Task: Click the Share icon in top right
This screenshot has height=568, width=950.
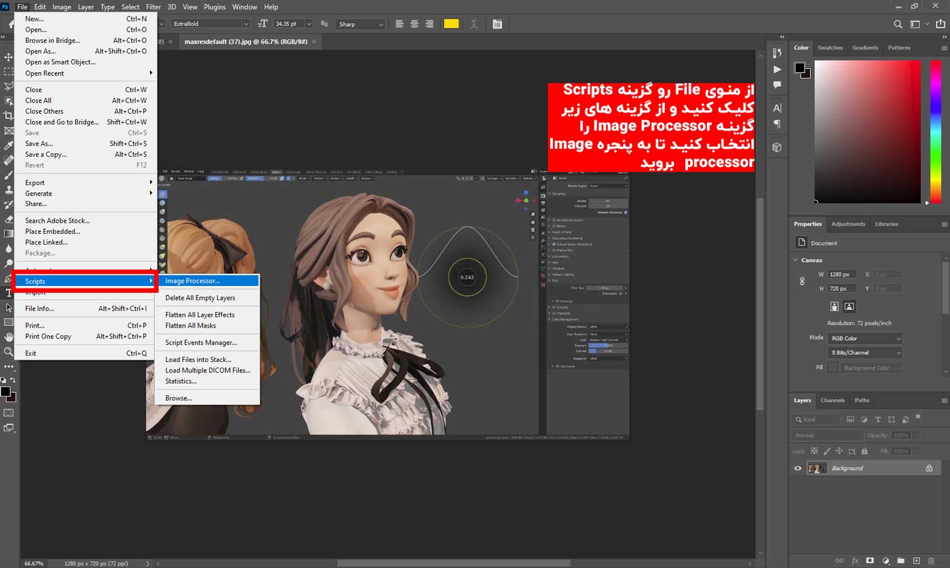Action: click(940, 24)
